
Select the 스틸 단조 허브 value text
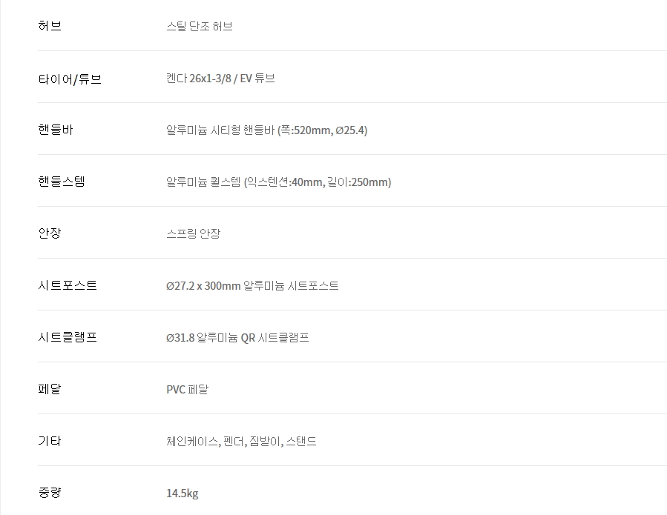200,27
